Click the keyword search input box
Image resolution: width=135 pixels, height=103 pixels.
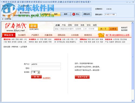76,29
